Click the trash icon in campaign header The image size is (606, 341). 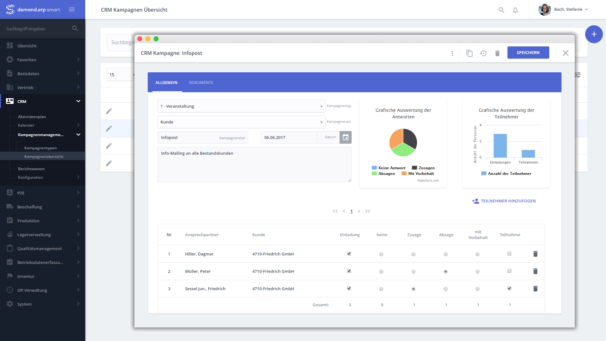point(497,53)
